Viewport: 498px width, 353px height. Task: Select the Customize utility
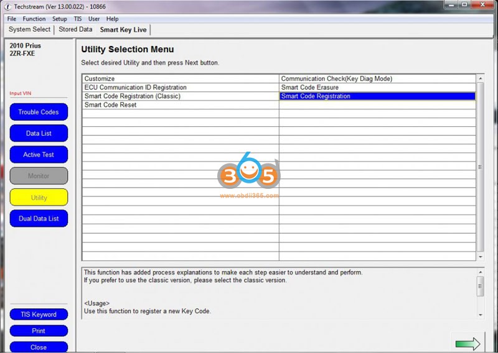(x=181, y=79)
